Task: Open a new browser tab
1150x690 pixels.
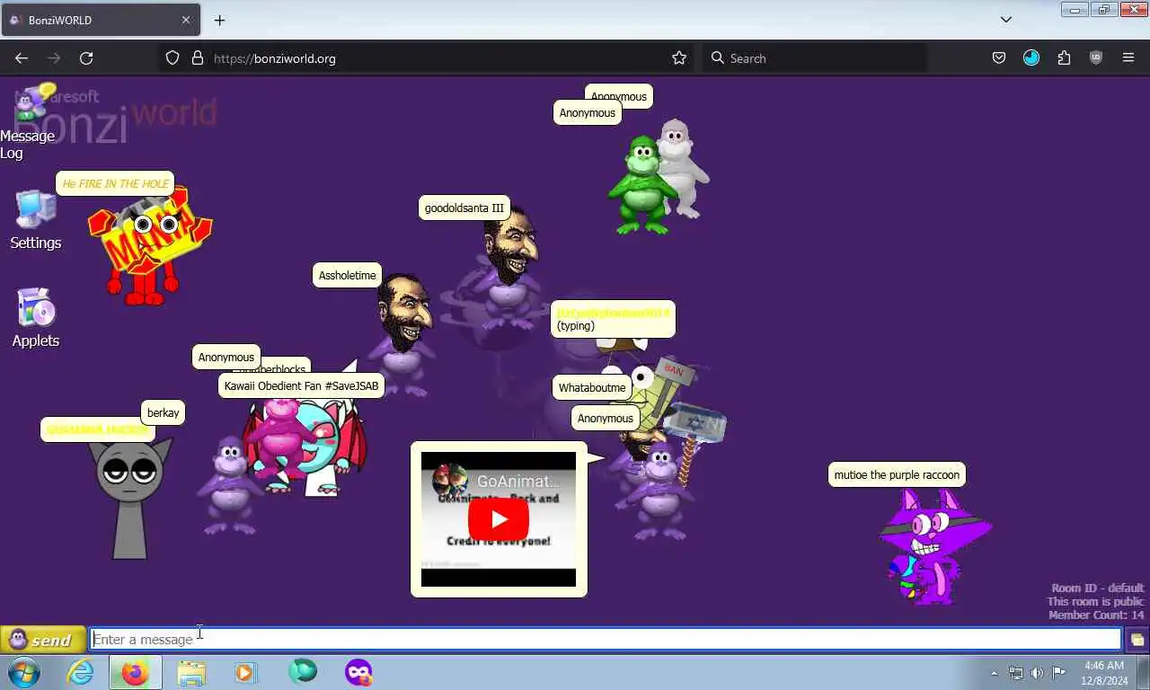Action: tap(219, 20)
